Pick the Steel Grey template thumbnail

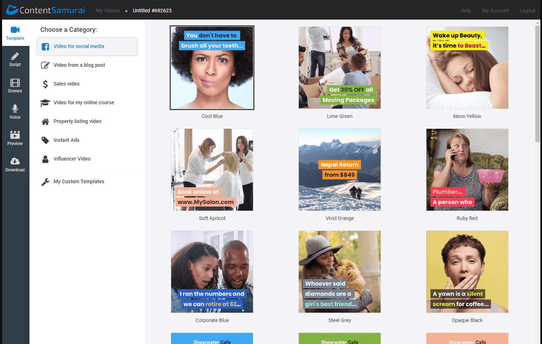pos(339,272)
